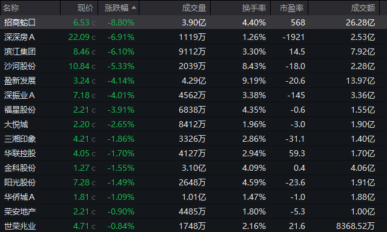
Task: Open the 大悦城 stock entry
Action: coord(194,124)
